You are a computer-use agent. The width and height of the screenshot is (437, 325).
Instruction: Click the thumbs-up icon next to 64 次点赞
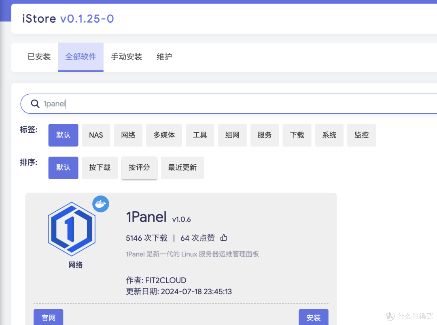[x=224, y=238]
